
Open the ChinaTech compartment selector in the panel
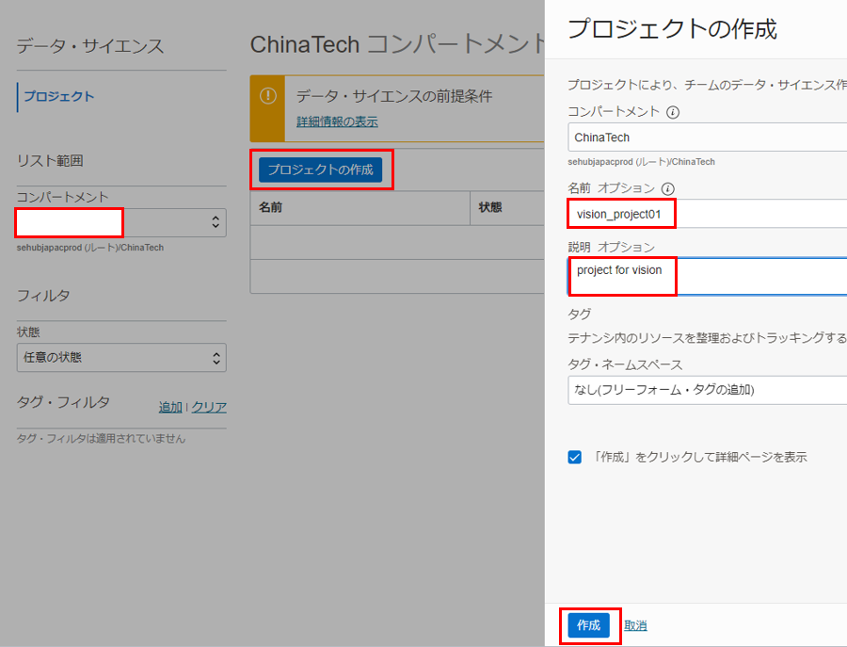pos(706,137)
